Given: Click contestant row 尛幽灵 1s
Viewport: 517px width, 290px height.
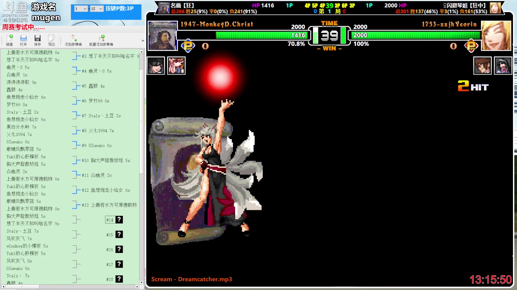Looking at the screenshot, I should click(17, 75).
